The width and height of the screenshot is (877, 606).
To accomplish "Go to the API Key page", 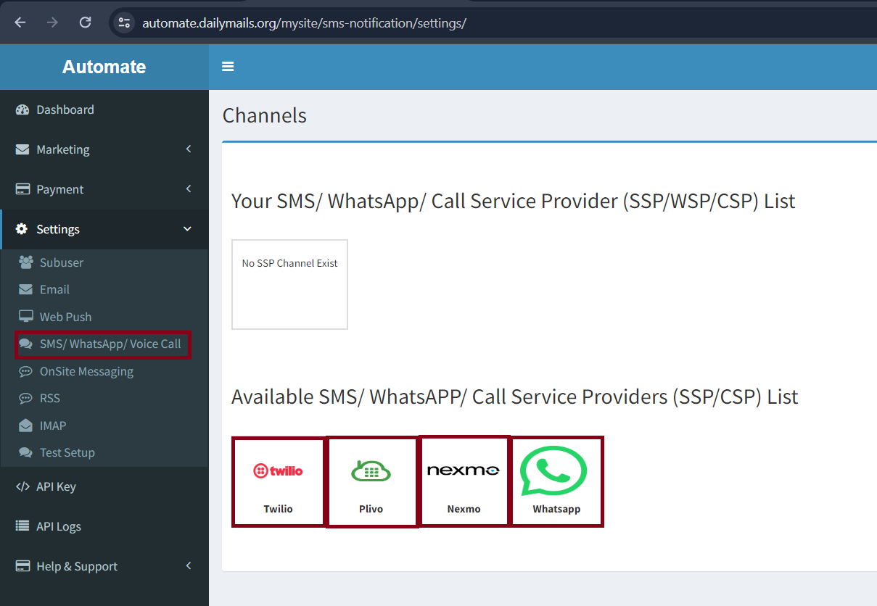I will point(56,486).
